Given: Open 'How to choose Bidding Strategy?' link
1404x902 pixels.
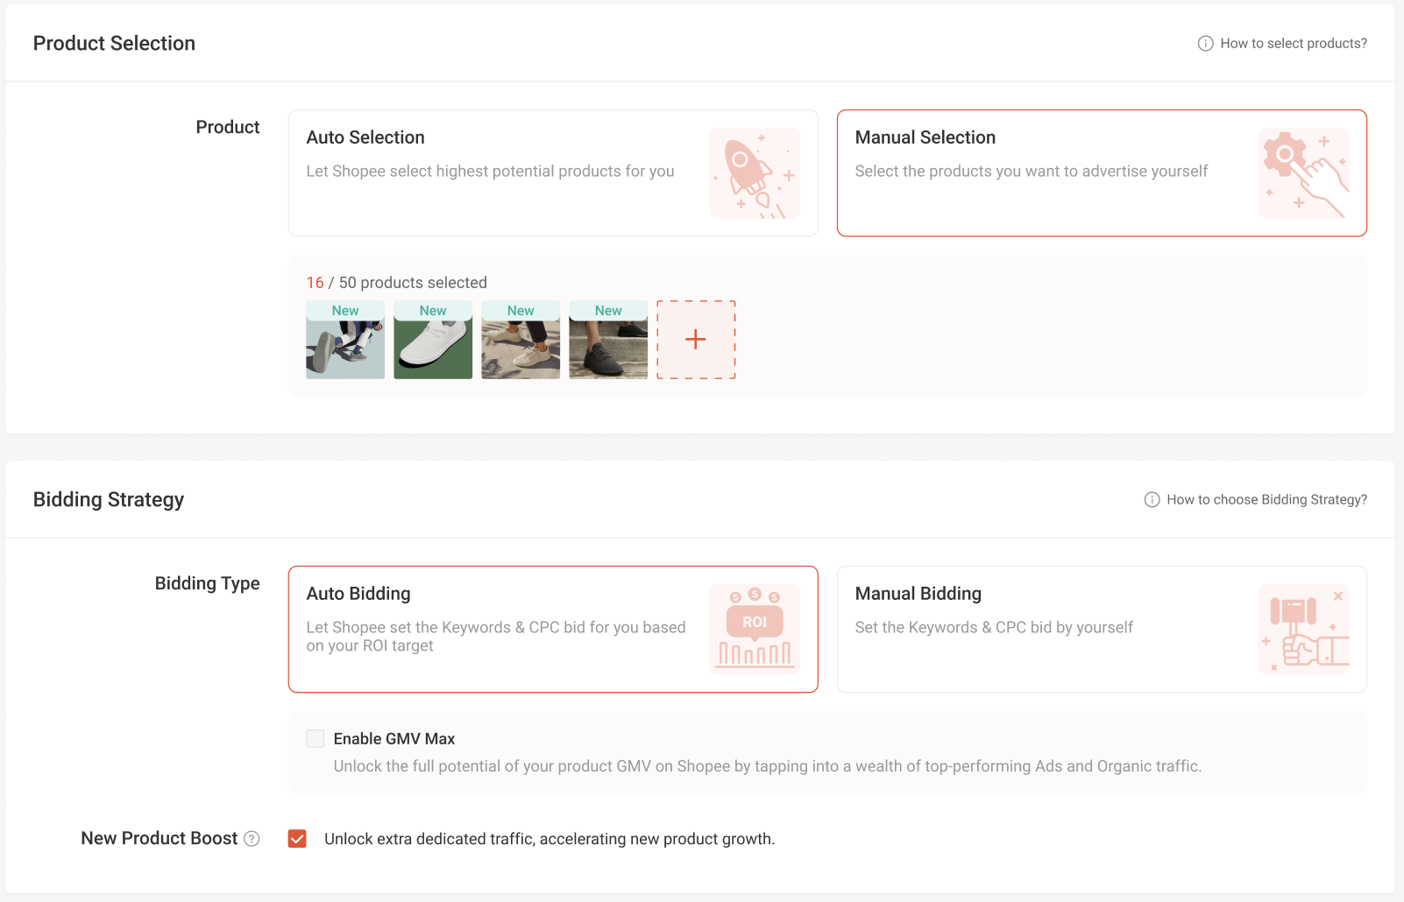Looking at the screenshot, I should tap(1266, 500).
